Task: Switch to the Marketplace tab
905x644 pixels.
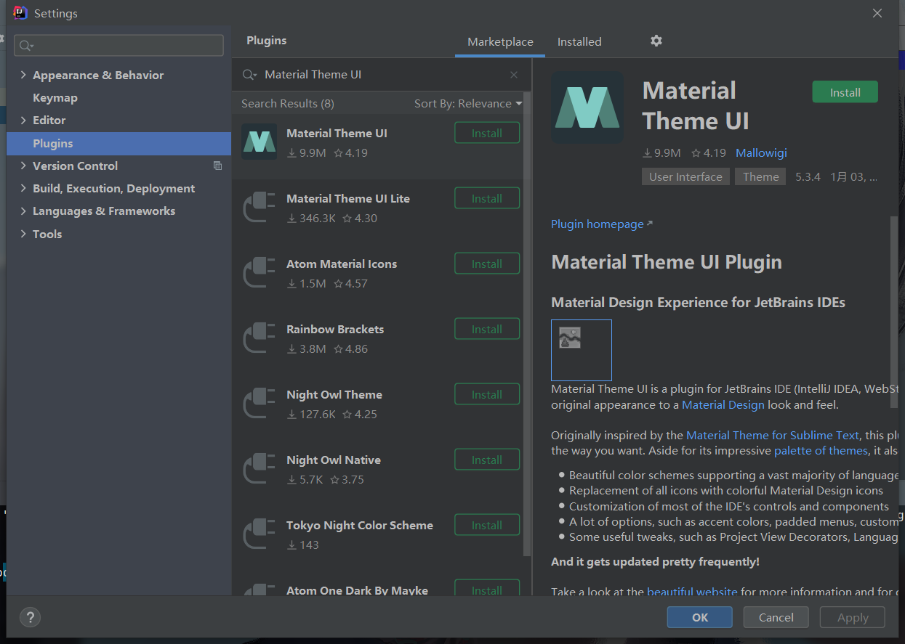Action: tap(500, 41)
